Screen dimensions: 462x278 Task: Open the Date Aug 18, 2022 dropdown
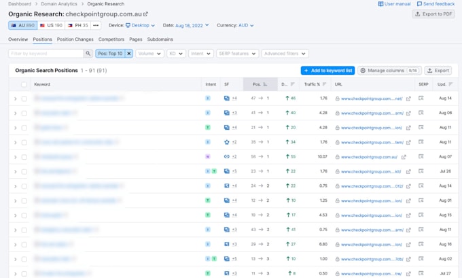(192, 25)
